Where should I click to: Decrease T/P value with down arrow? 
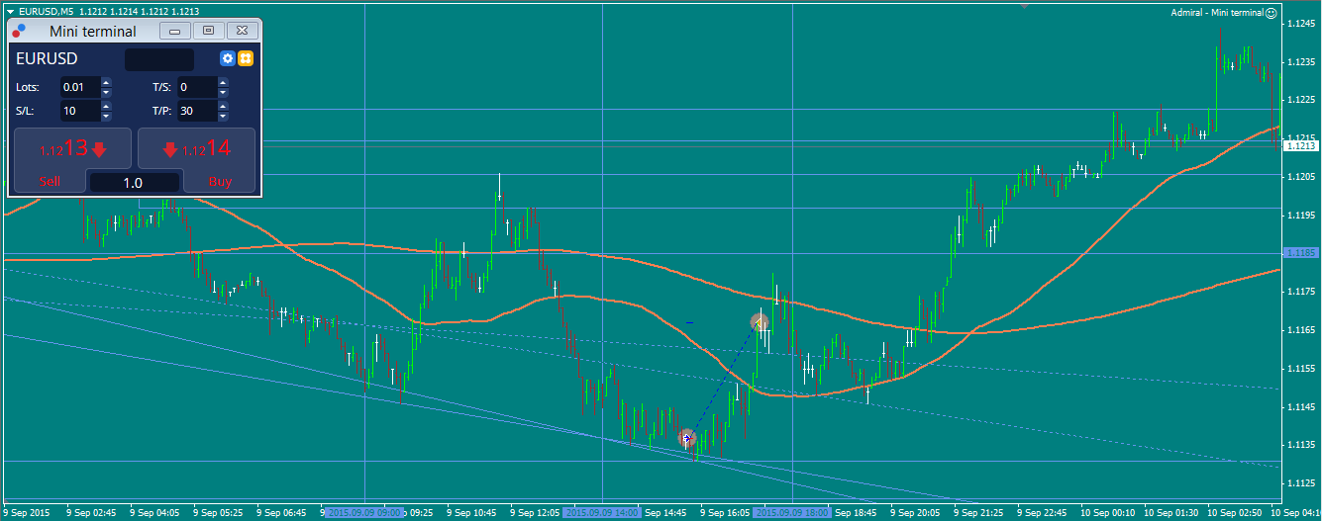[223, 116]
